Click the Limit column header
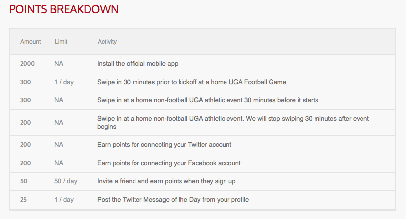The image size is (406, 219). [61, 42]
